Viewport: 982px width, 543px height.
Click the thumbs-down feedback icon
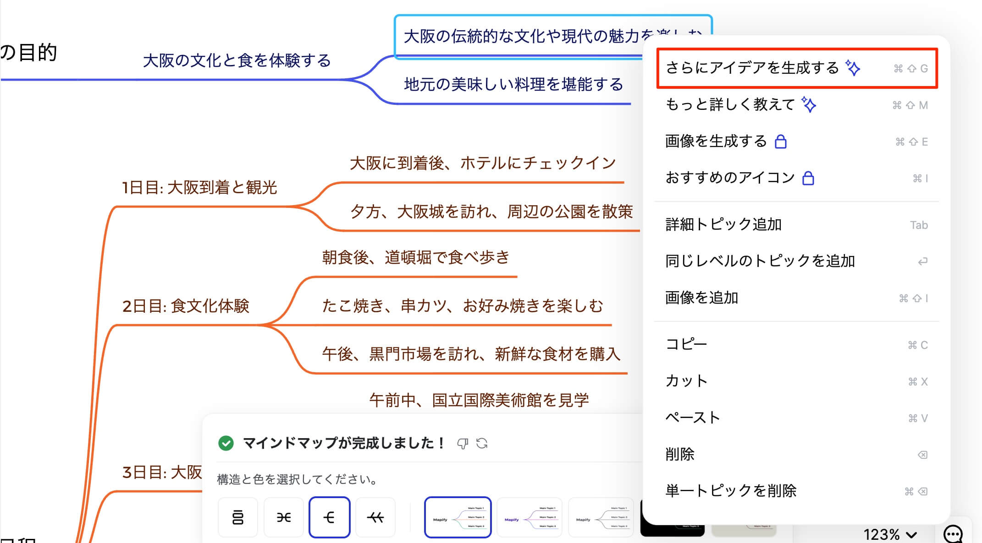click(x=462, y=443)
